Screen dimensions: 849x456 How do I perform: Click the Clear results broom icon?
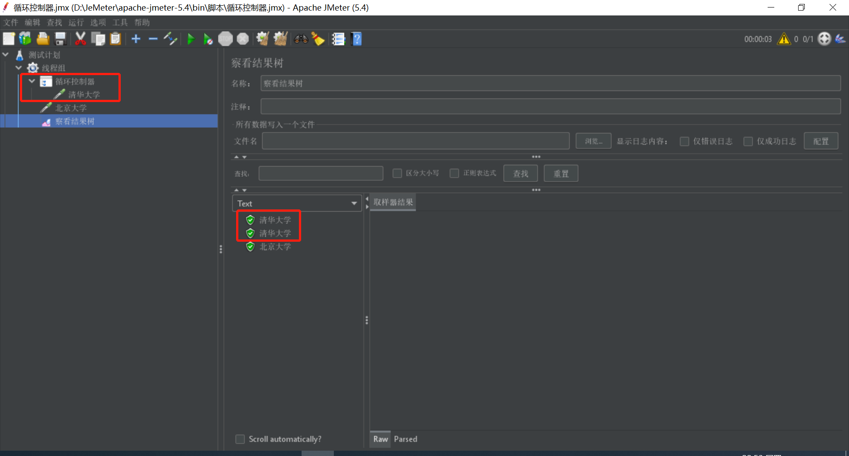(263, 39)
